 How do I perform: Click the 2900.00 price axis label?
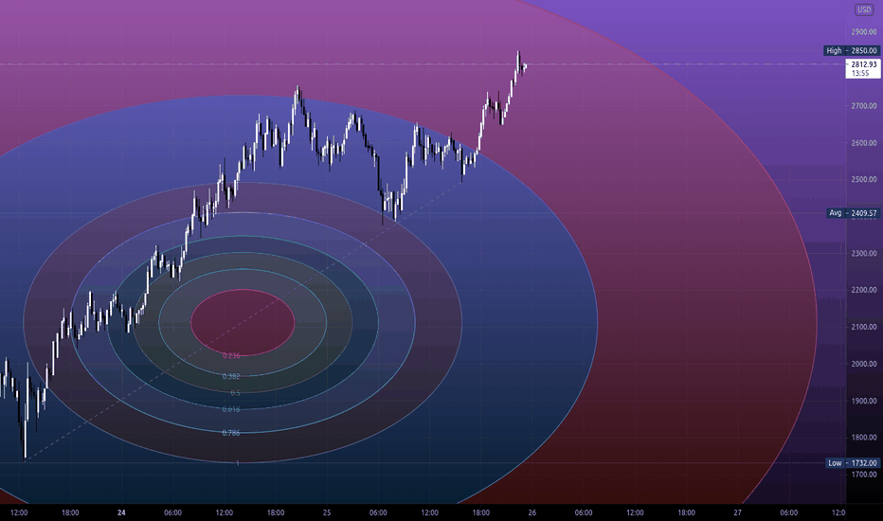[864, 32]
